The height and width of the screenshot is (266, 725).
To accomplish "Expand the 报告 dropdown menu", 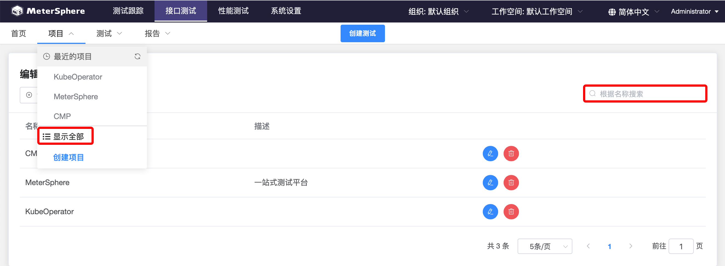I will (157, 33).
